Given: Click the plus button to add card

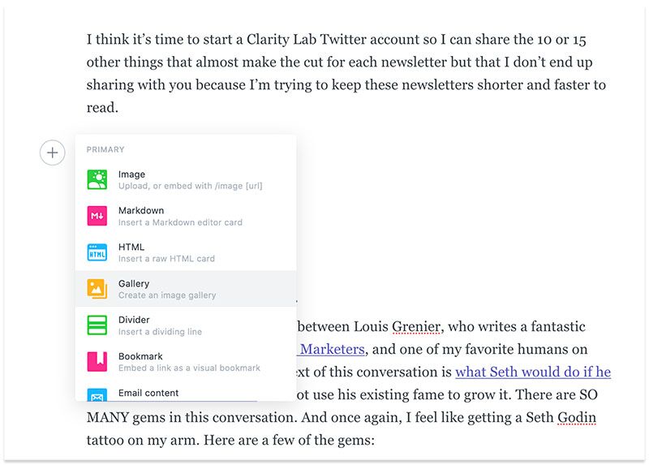Looking at the screenshot, I should point(52,153).
